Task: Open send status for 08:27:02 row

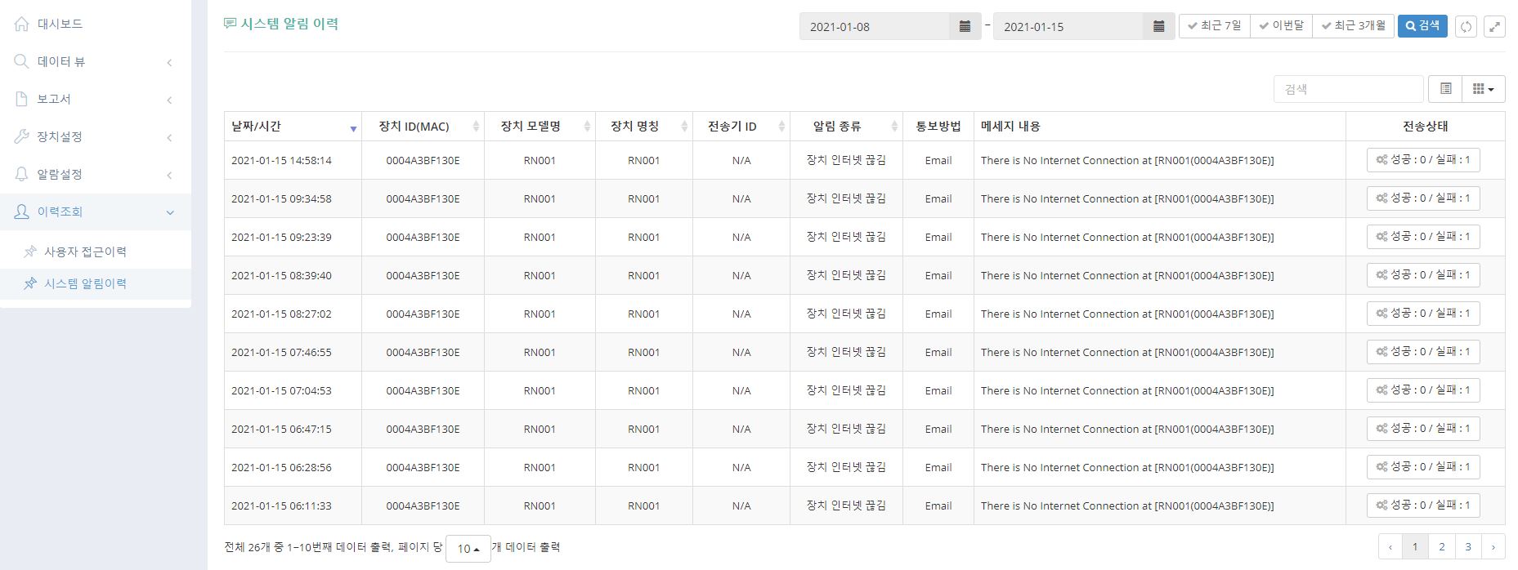Action: [x=1423, y=314]
